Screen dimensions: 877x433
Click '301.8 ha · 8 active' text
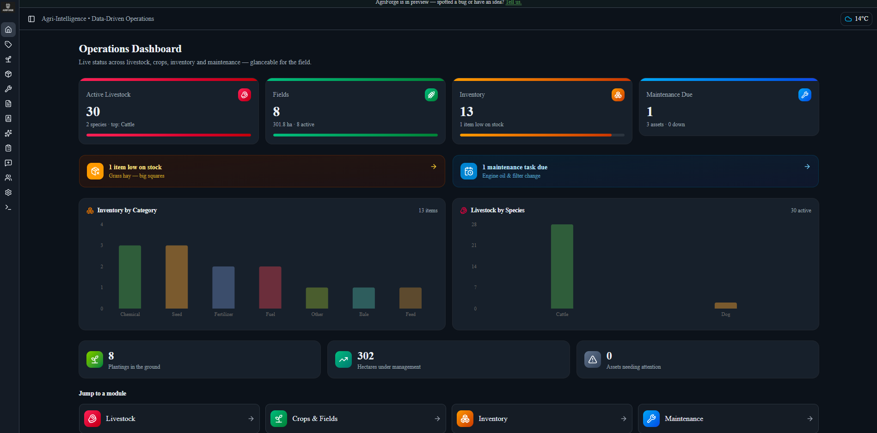tap(294, 124)
